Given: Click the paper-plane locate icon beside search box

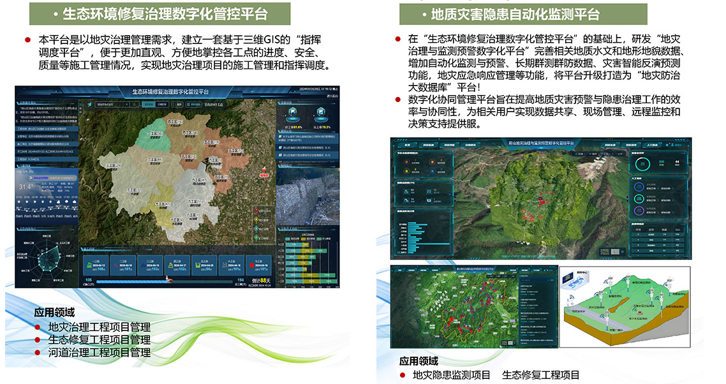Looking at the screenshot, I should [x=89, y=105].
